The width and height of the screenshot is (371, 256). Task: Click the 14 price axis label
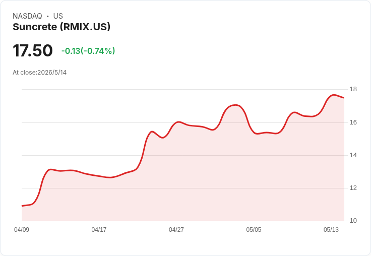pyautogui.click(x=353, y=155)
